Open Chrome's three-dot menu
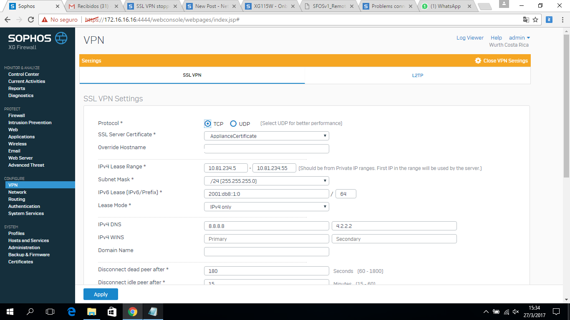The height and width of the screenshot is (320, 570). (x=562, y=20)
